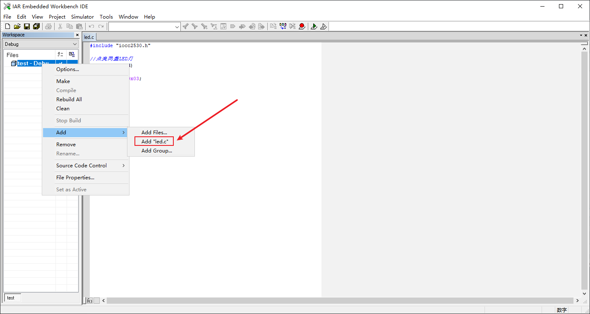The image size is (590, 314).
Task: Click Options... in the context menu
Action: tap(67, 69)
